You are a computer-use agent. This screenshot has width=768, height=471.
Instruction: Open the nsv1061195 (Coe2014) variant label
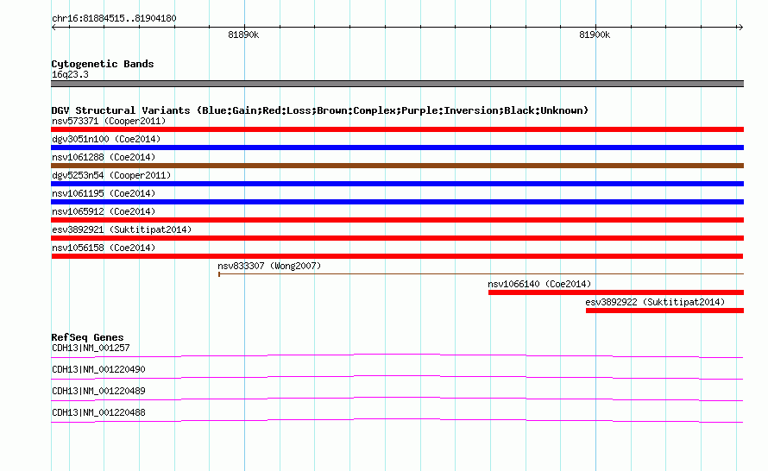coord(104,193)
